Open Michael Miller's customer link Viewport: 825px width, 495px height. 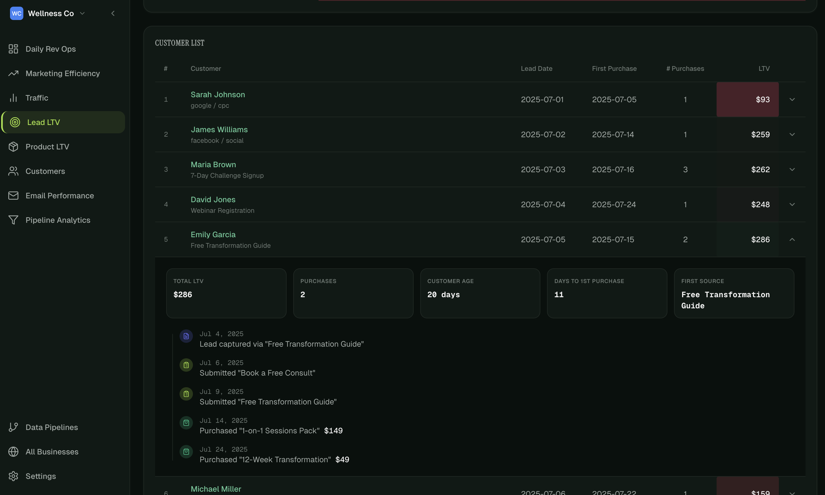click(x=216, y=489)
